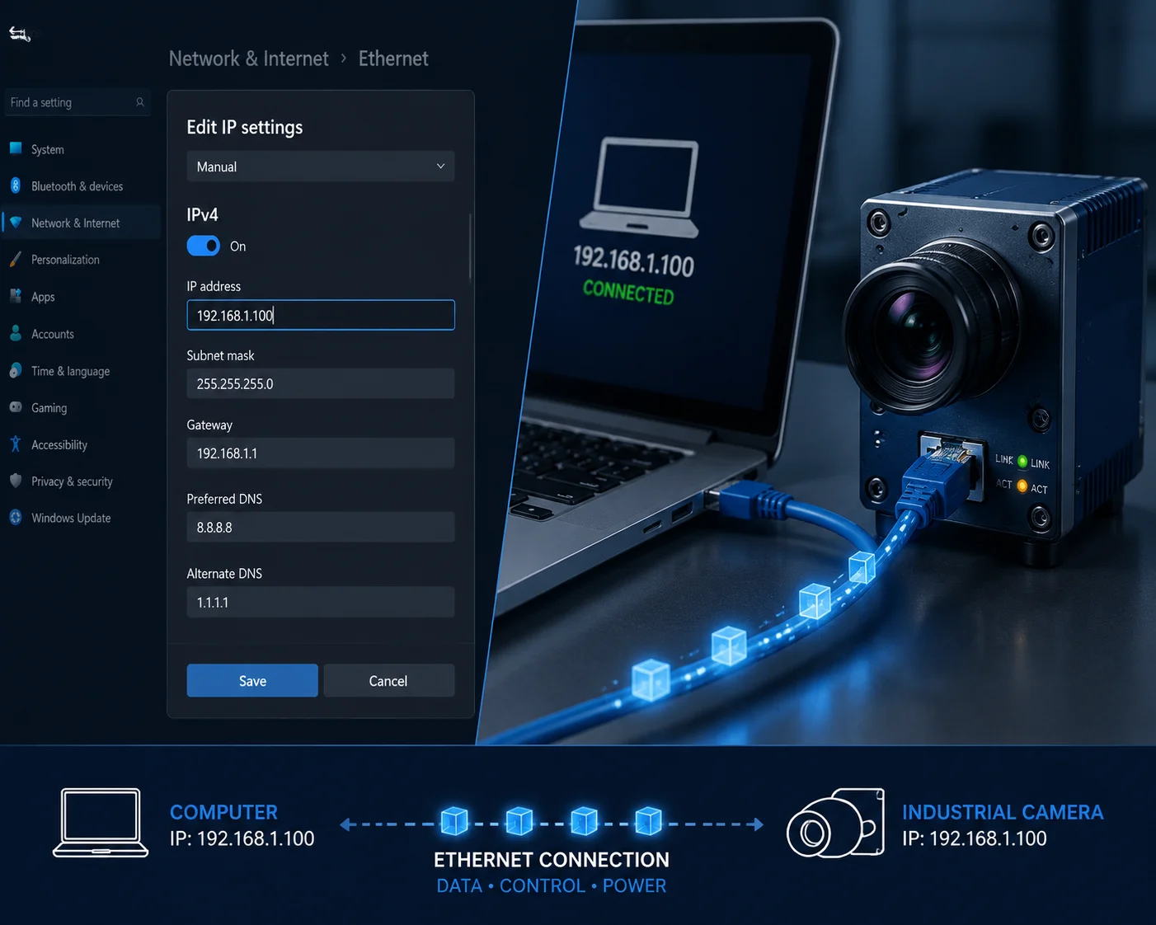Click the IP address input field
The height and width of the screenshot is (925, 1156).
(x=321, y=315)
